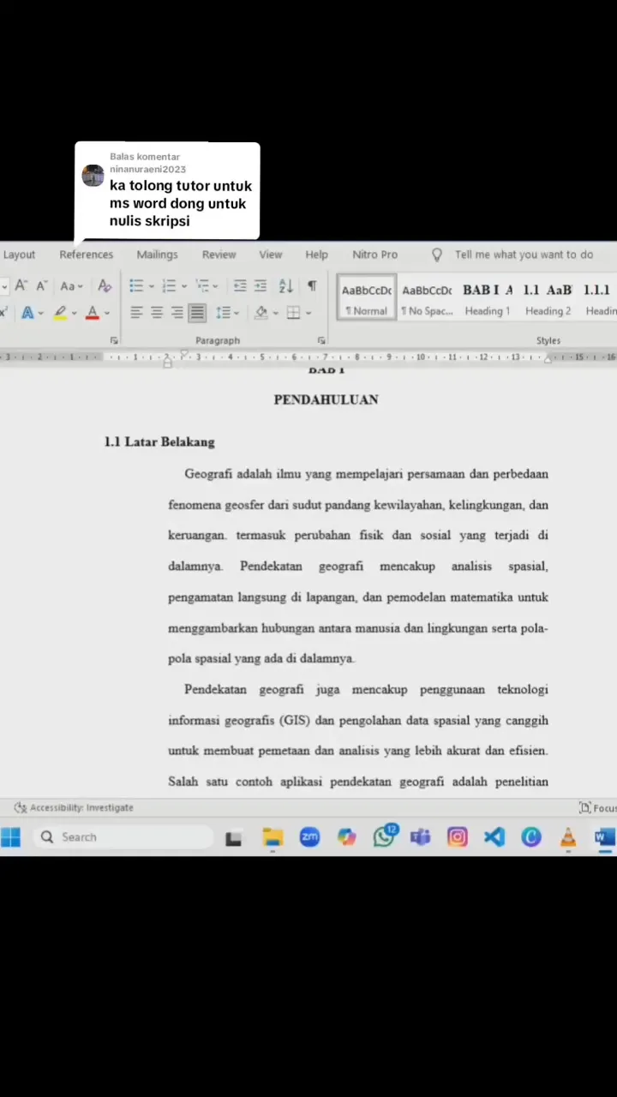The width and height of the screenshot is (617, 1097).
Task: Click Accessibility: Investigate in status bar
Action: (75, 807)
